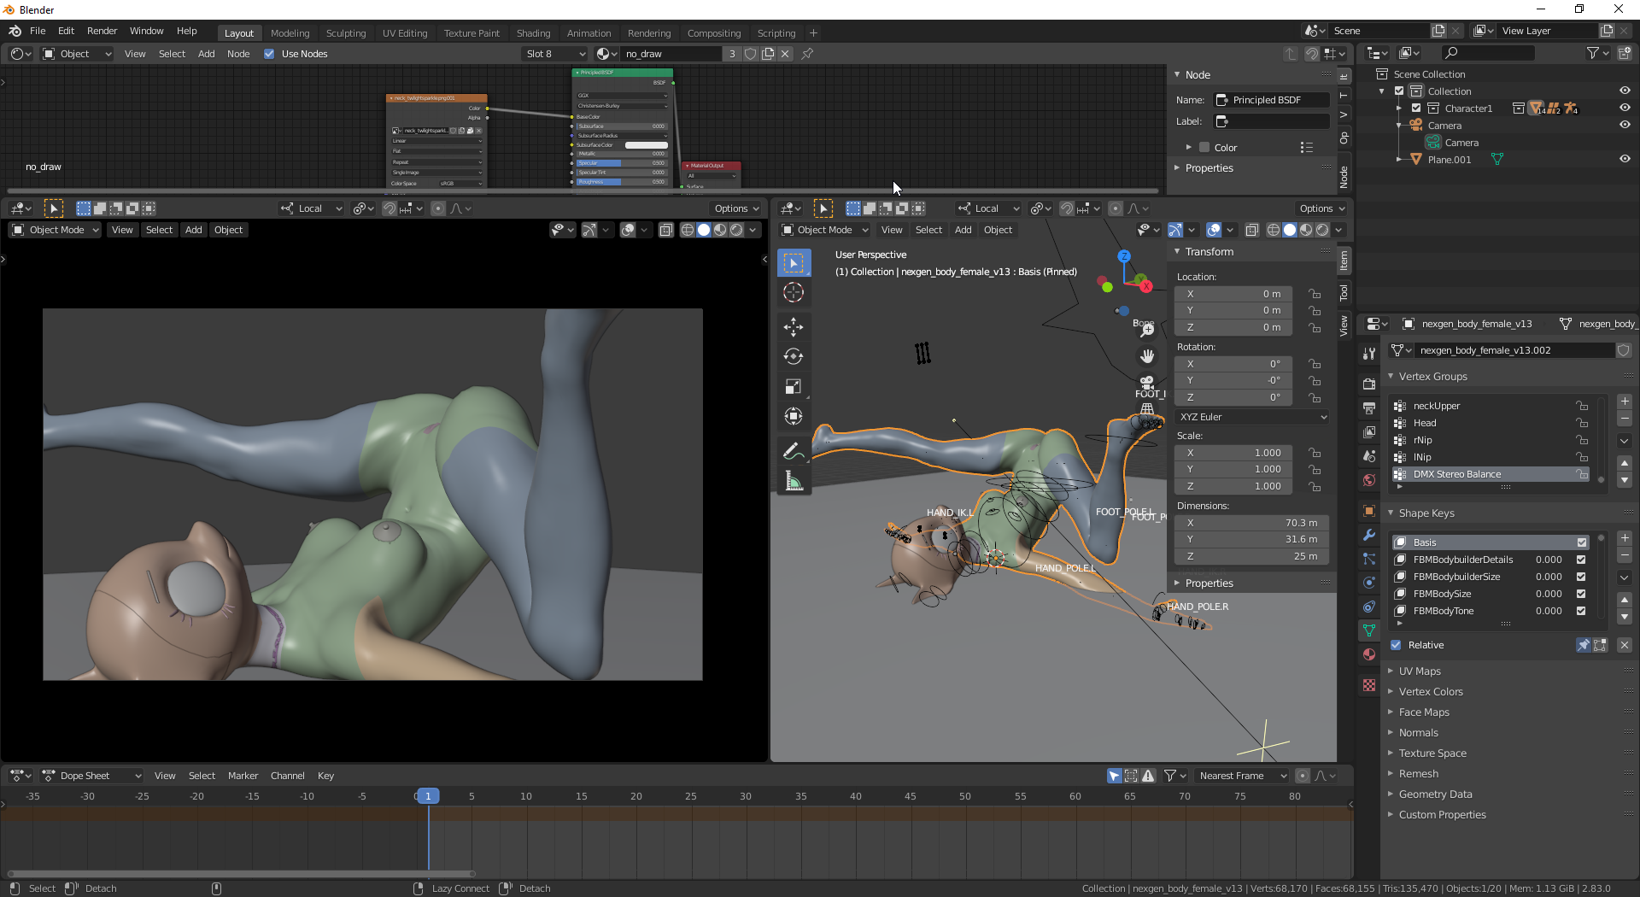
Task: Open the Options popover in right viewport
Action: click(x=1321, y=208)
